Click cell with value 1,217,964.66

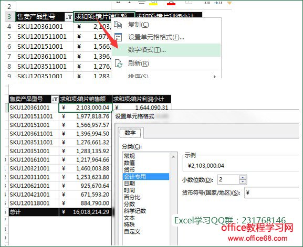coord(85,160)
